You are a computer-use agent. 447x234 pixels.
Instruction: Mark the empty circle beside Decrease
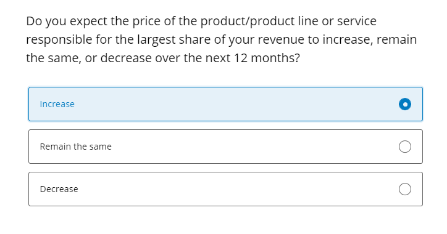(405, 189)
